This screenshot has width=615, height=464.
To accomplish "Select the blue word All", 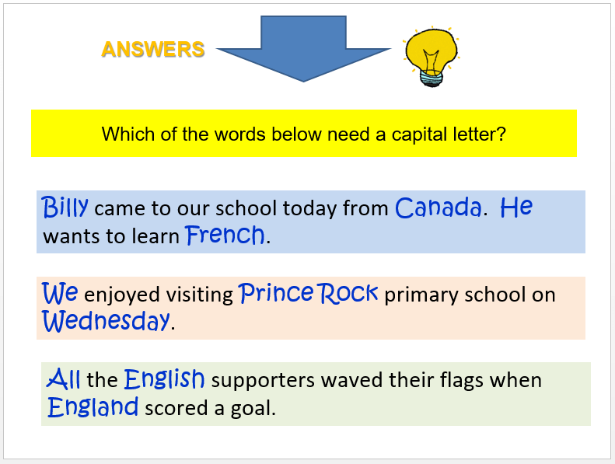I will coord(64,380).
